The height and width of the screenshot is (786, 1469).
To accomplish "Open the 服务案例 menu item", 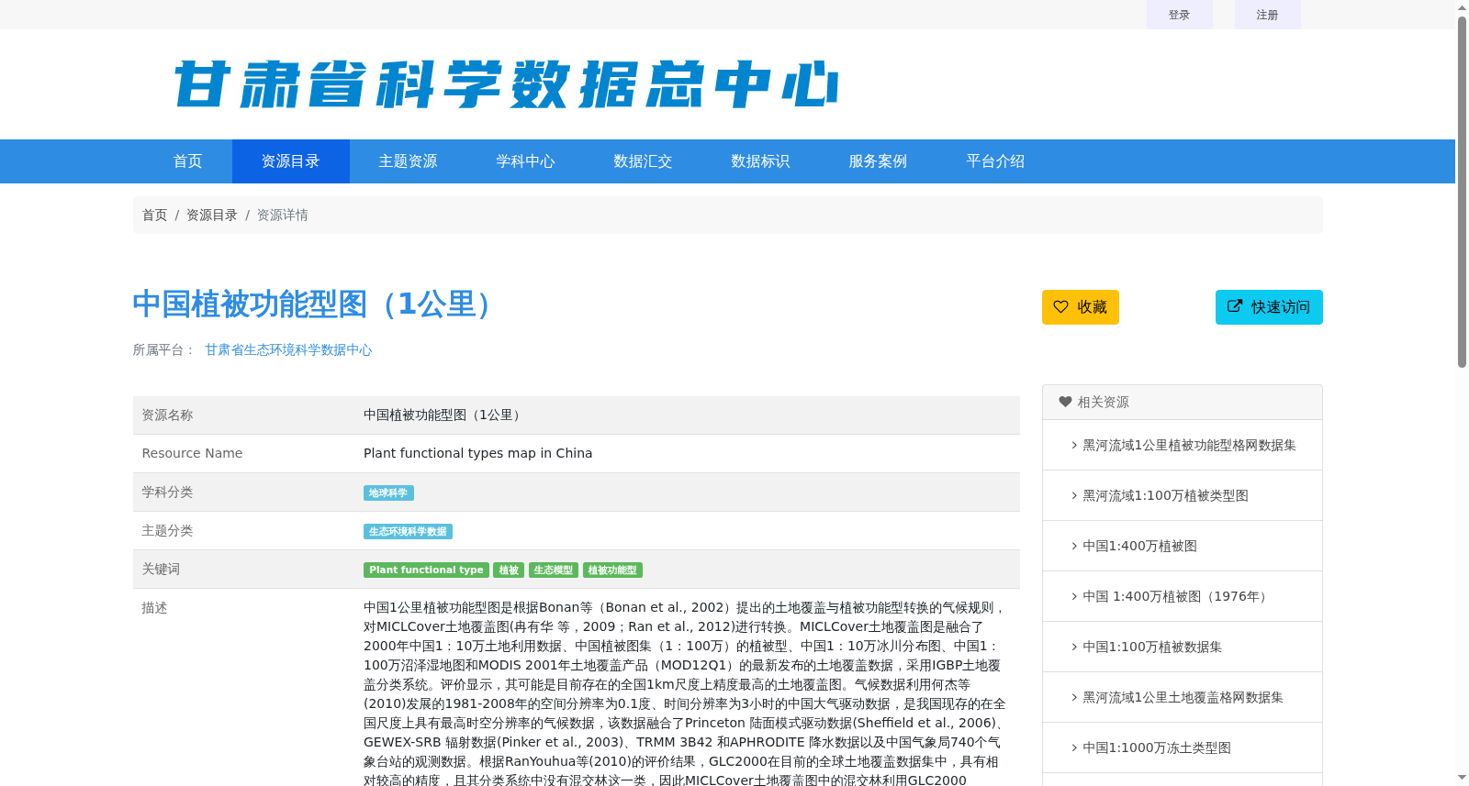I will 879,161.
